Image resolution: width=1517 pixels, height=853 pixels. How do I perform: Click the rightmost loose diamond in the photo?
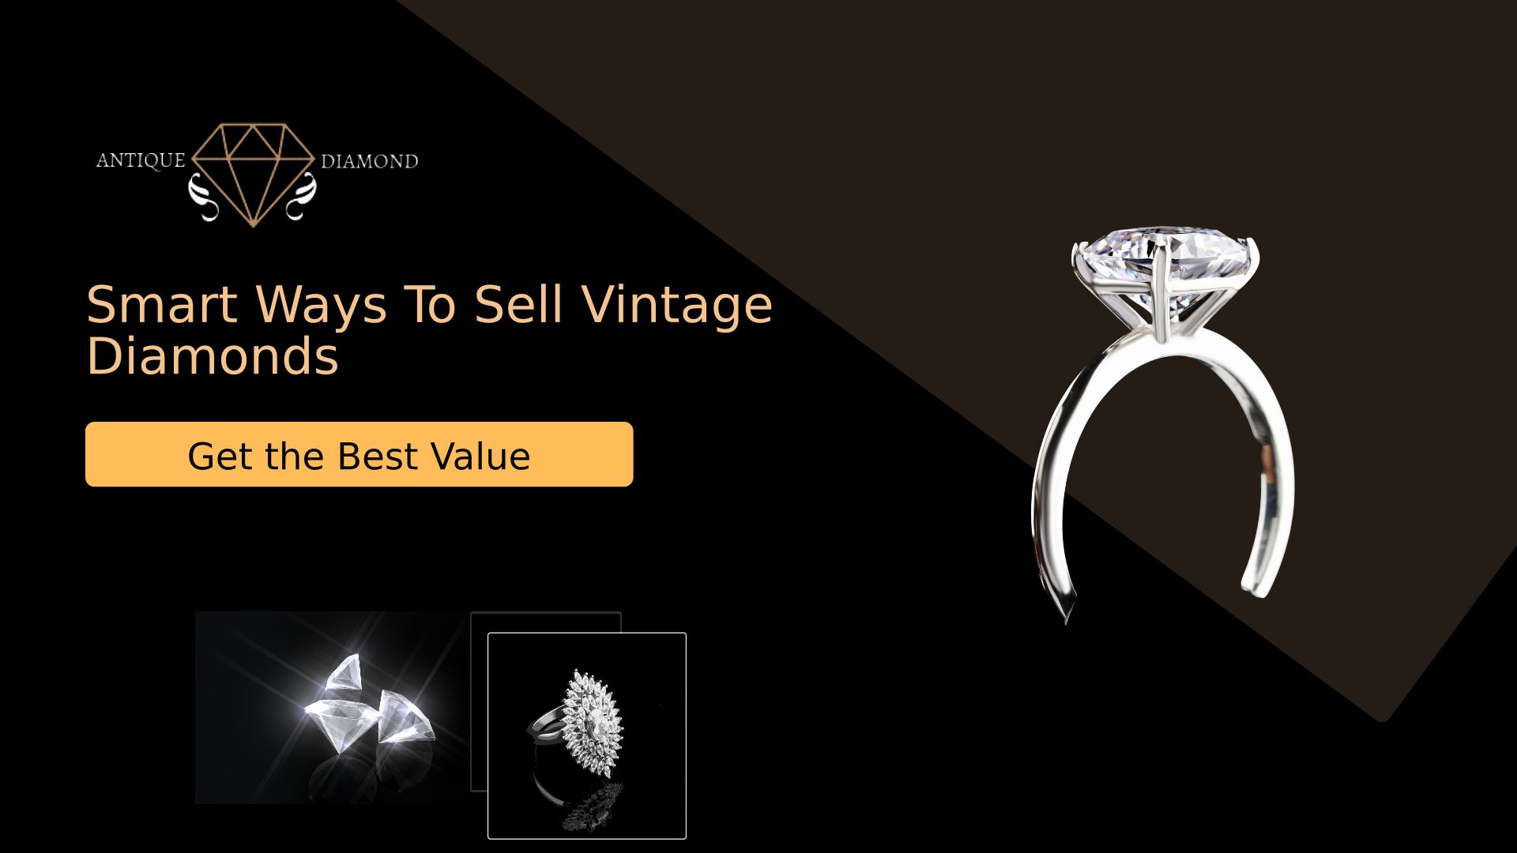click(404, 717)
